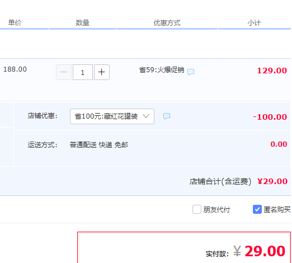Click the 129.00 subtotal price
292x263 pixels.
point(272,71)
